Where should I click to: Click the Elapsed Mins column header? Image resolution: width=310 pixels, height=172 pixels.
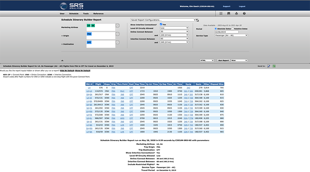pos(217,84)
